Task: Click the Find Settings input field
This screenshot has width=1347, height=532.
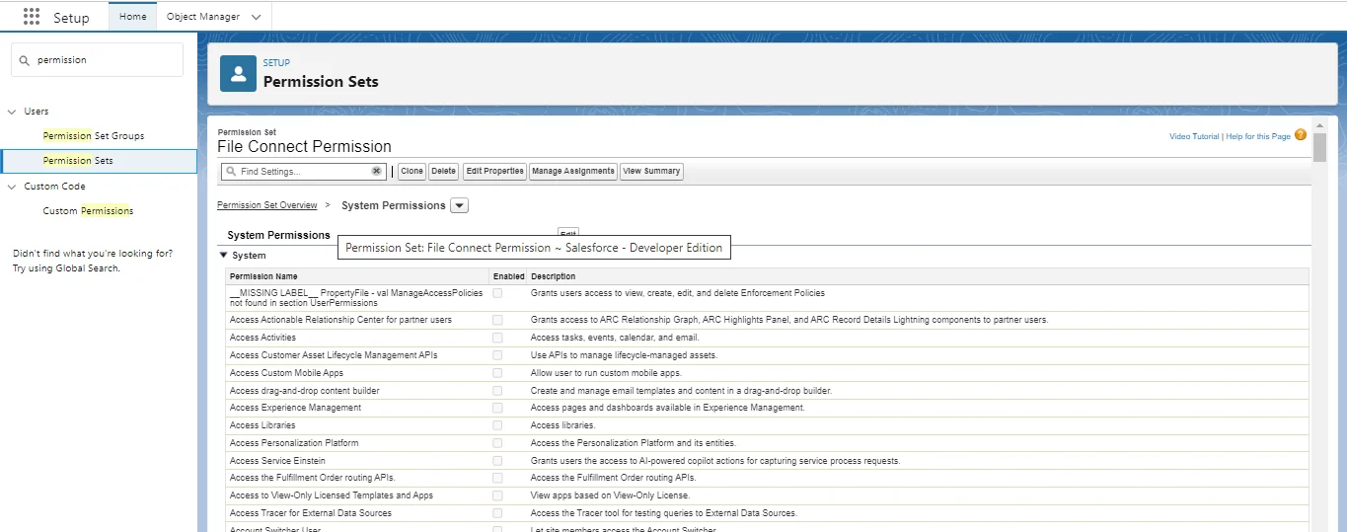Action: tap(305, 172)
